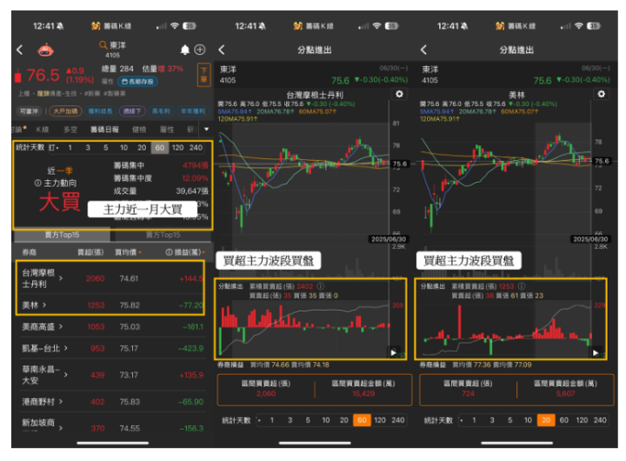Play the 美林 branch flow chart
The image size is (626, 461).
coord(596,352)
